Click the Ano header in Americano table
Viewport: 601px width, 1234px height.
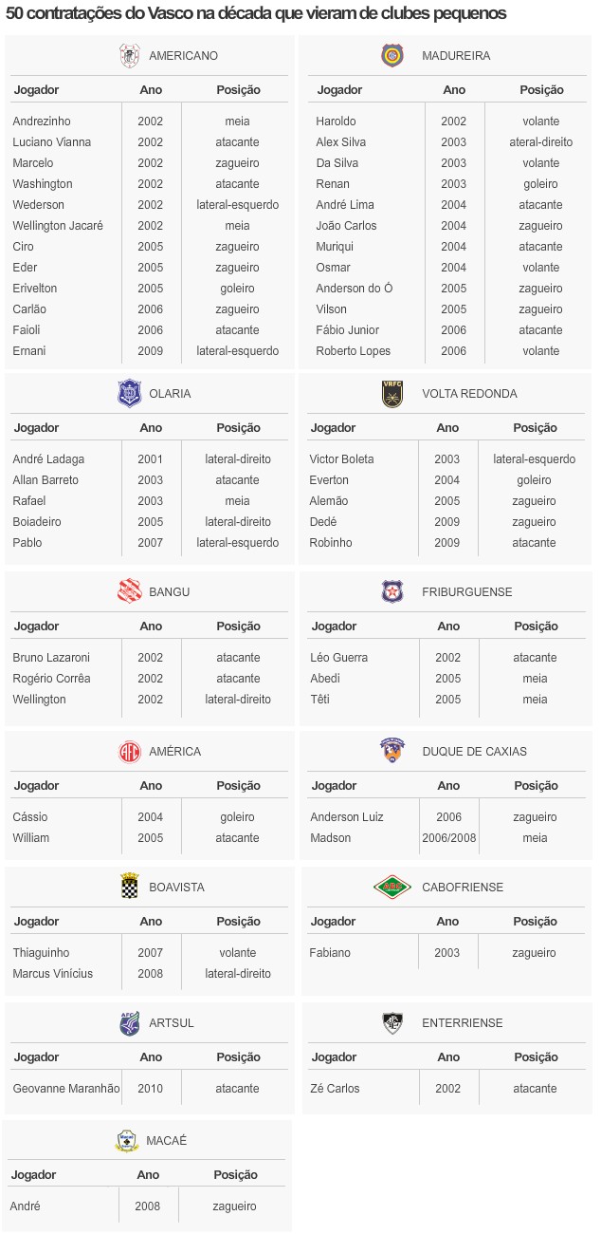(x=151, y=90)
